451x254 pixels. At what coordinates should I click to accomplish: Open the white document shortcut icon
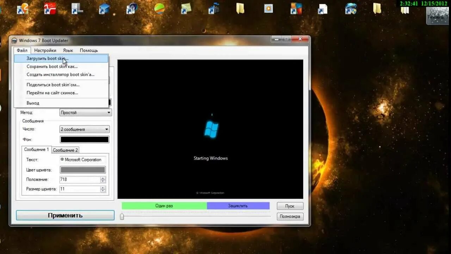(323, 8)
